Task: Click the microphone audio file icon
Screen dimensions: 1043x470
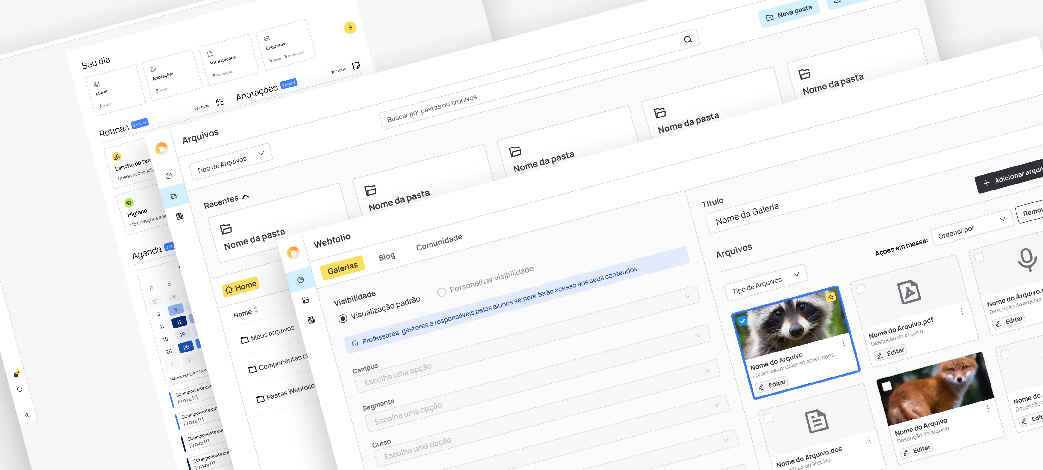Action: [x=1027, y=260]
